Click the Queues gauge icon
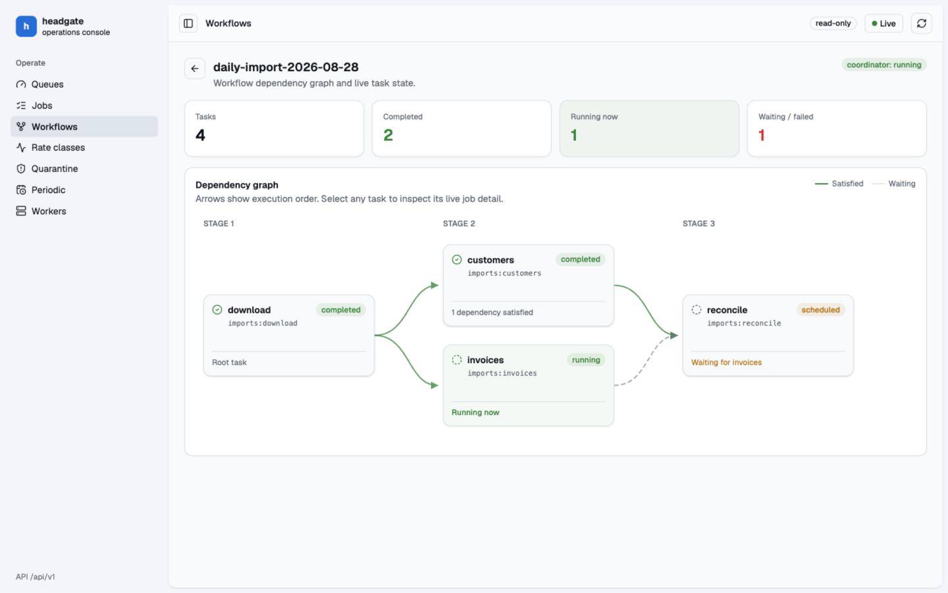948x593 pixels. point(21,84)
